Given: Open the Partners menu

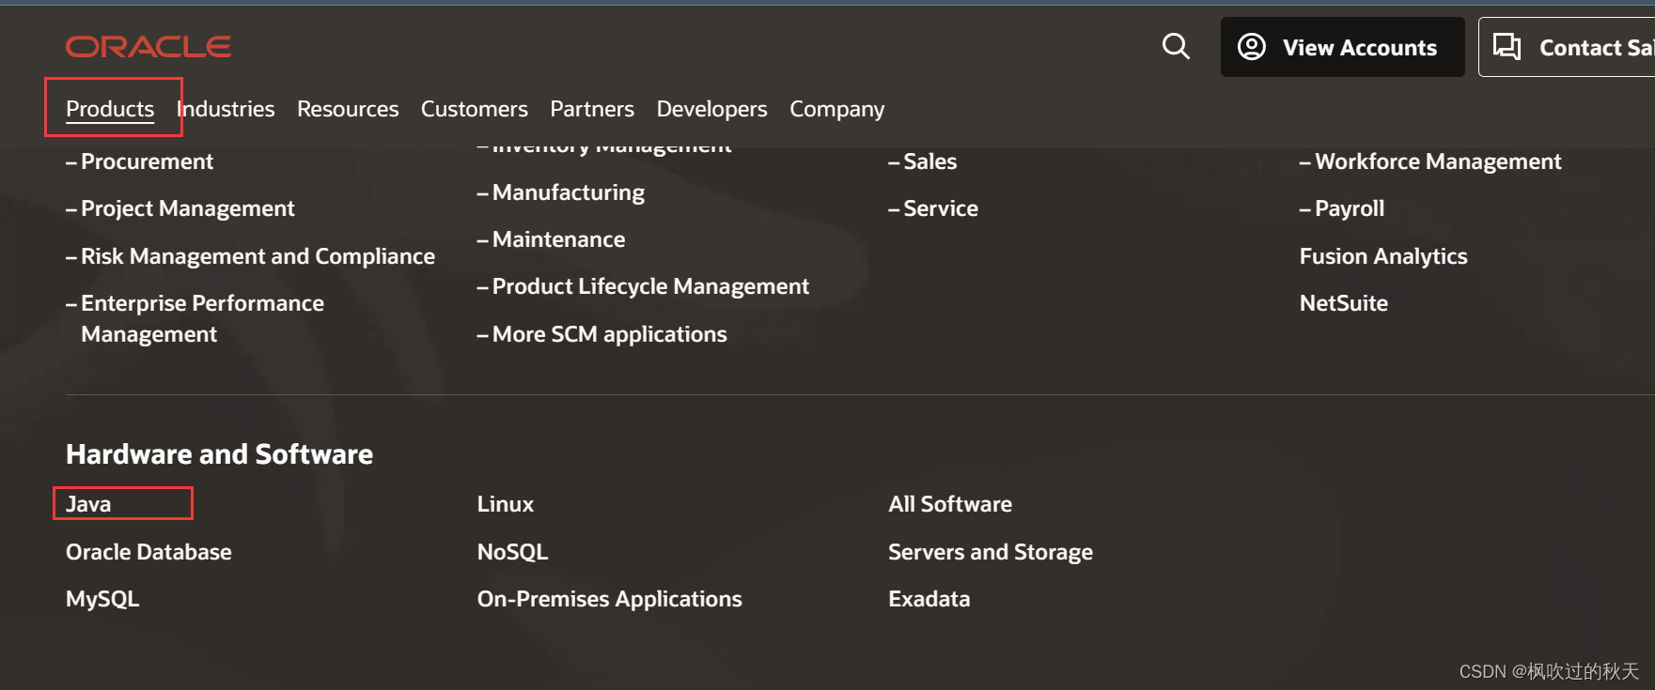Looking at the screenshot, I should coord(592,109).
